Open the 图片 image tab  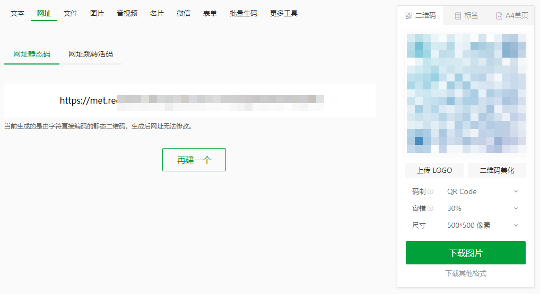point(97,13)
